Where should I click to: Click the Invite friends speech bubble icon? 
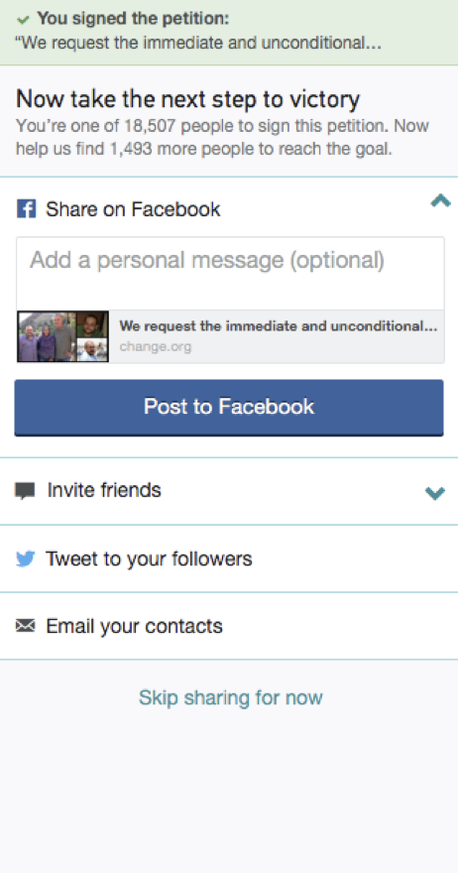(25, 490)
